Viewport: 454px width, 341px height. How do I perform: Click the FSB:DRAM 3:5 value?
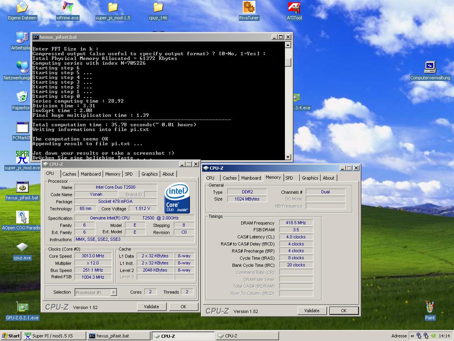296,230
